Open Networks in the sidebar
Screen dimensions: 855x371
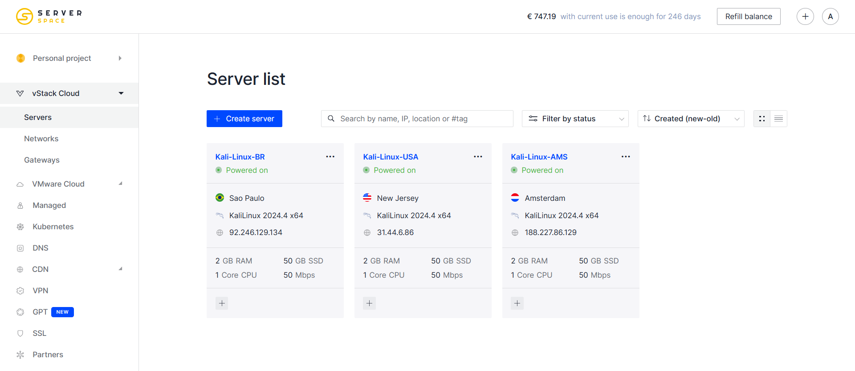(x=41, y=139)
